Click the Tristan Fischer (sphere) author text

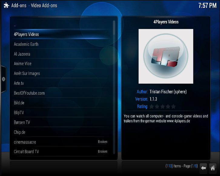(x=168, y=92)
